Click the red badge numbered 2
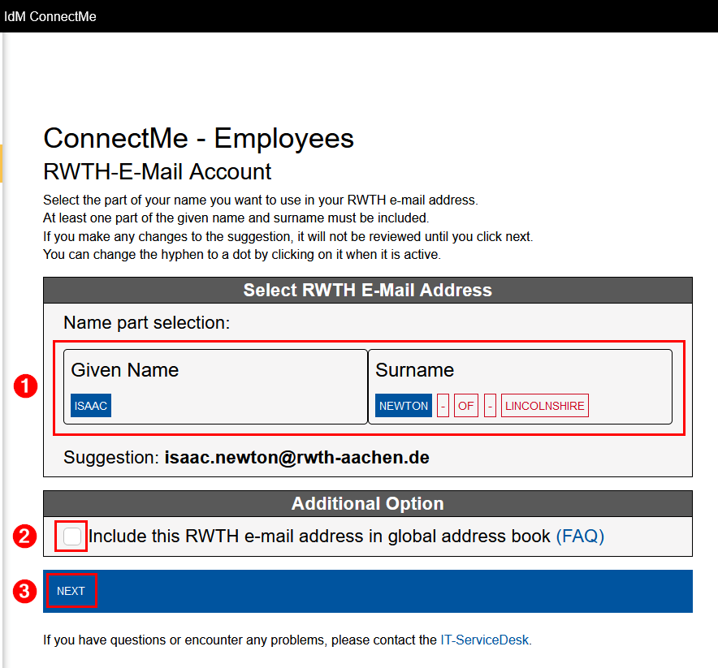Image resolution: width=718 pixels, height=668 pixels. pyautogui.click(x=24, y=536)
